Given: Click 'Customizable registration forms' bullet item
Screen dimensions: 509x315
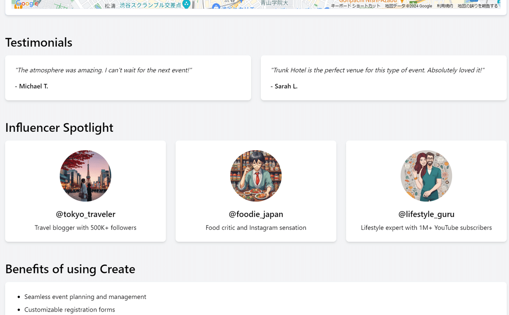Looking at the screenshot, I should coord(70,309).
